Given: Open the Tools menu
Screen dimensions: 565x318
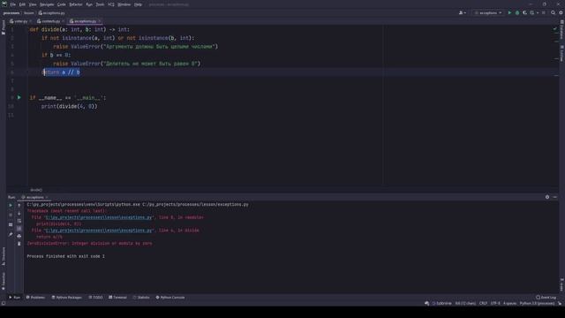Looking at the screenshot, I should (x=100, y=4).
